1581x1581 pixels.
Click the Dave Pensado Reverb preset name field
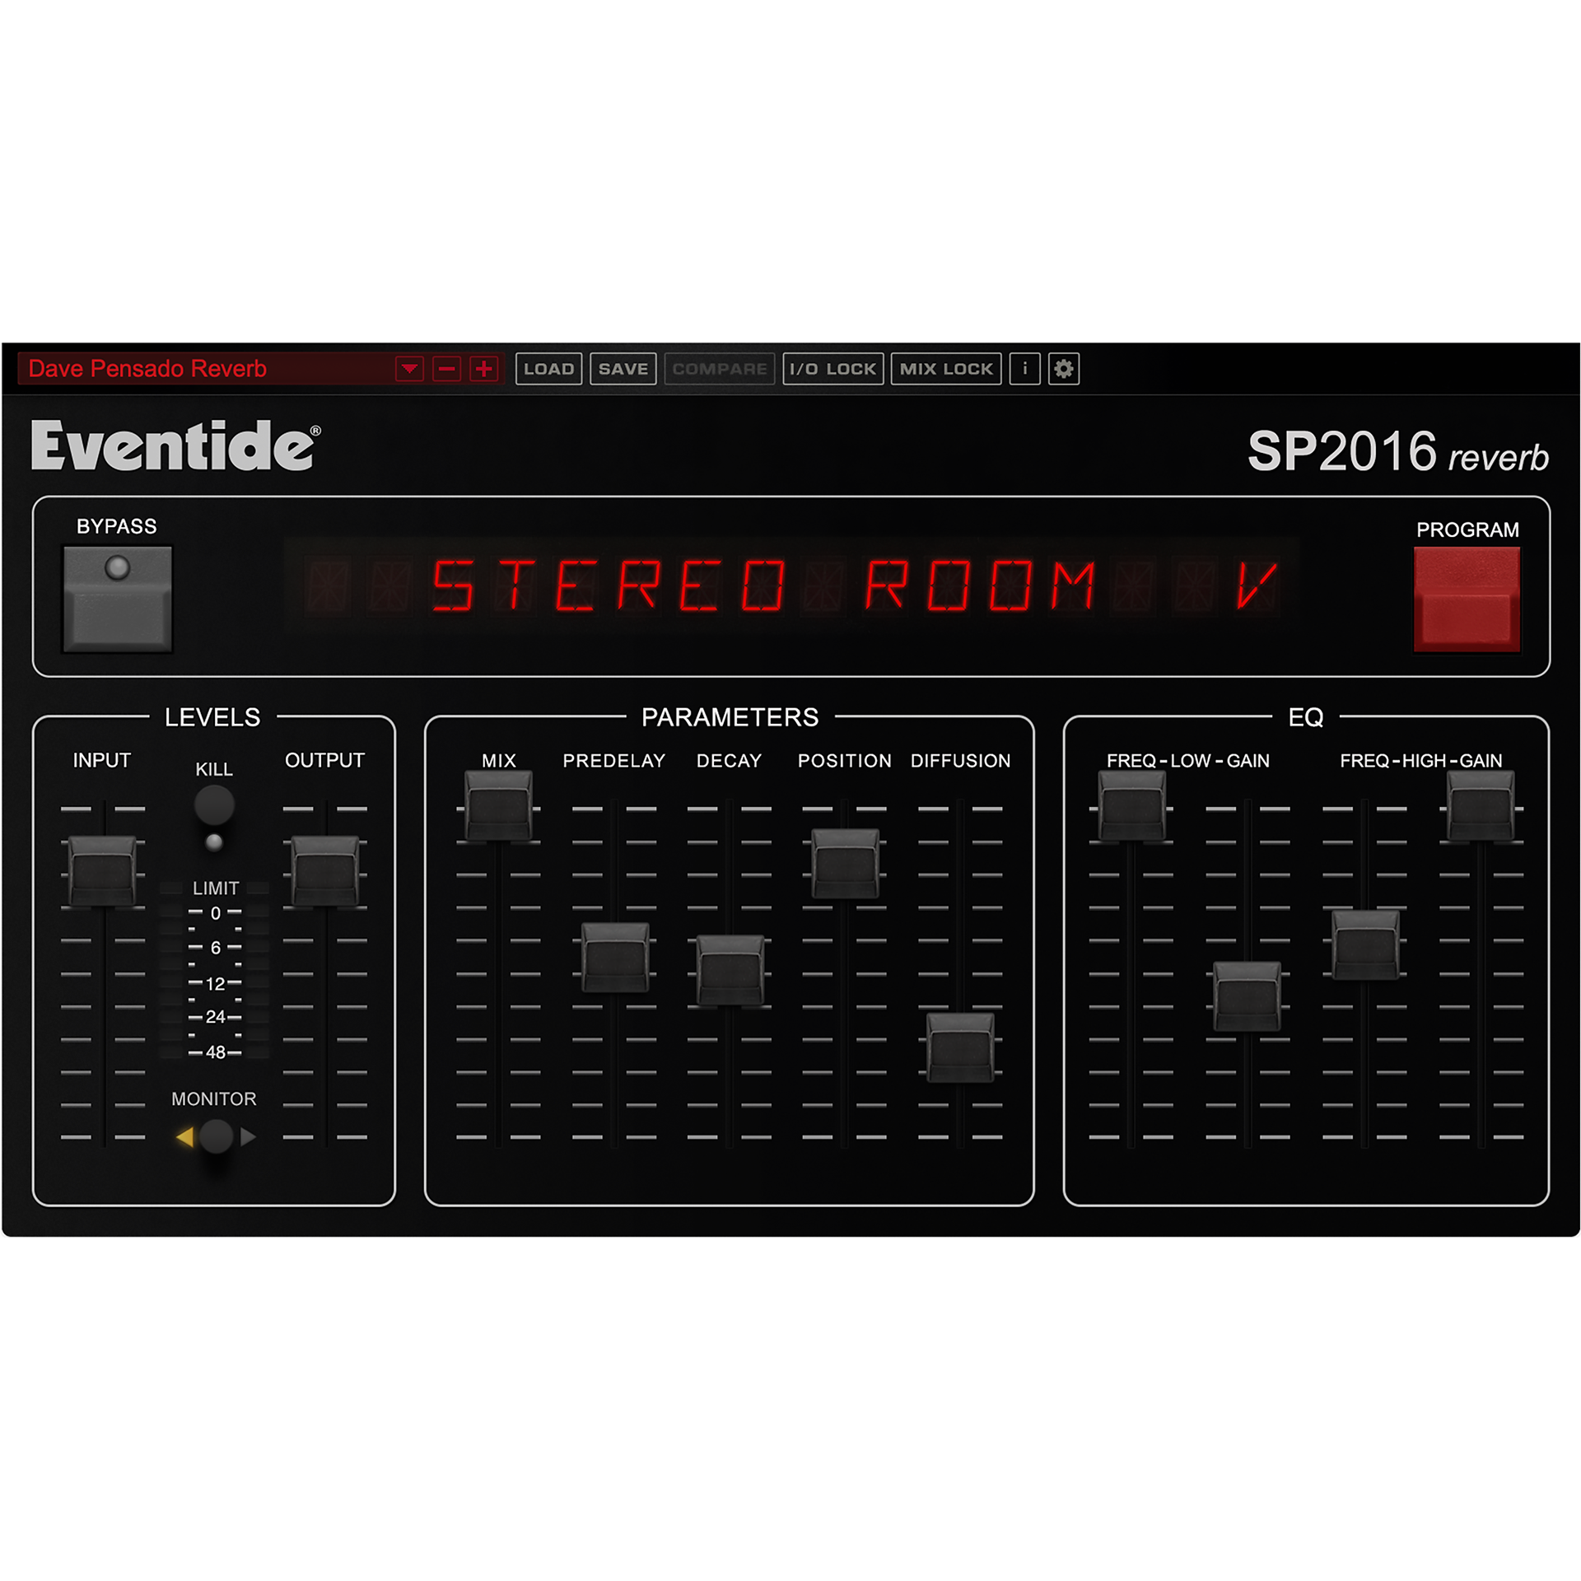(x=148, y=369)
